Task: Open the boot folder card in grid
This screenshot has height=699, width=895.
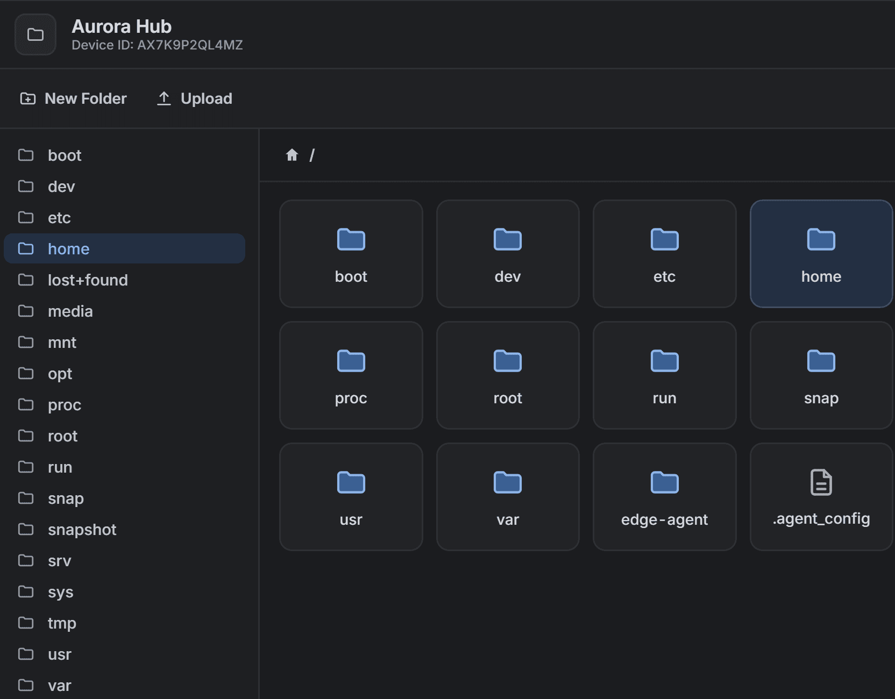Action: click(x=351, y=254)
